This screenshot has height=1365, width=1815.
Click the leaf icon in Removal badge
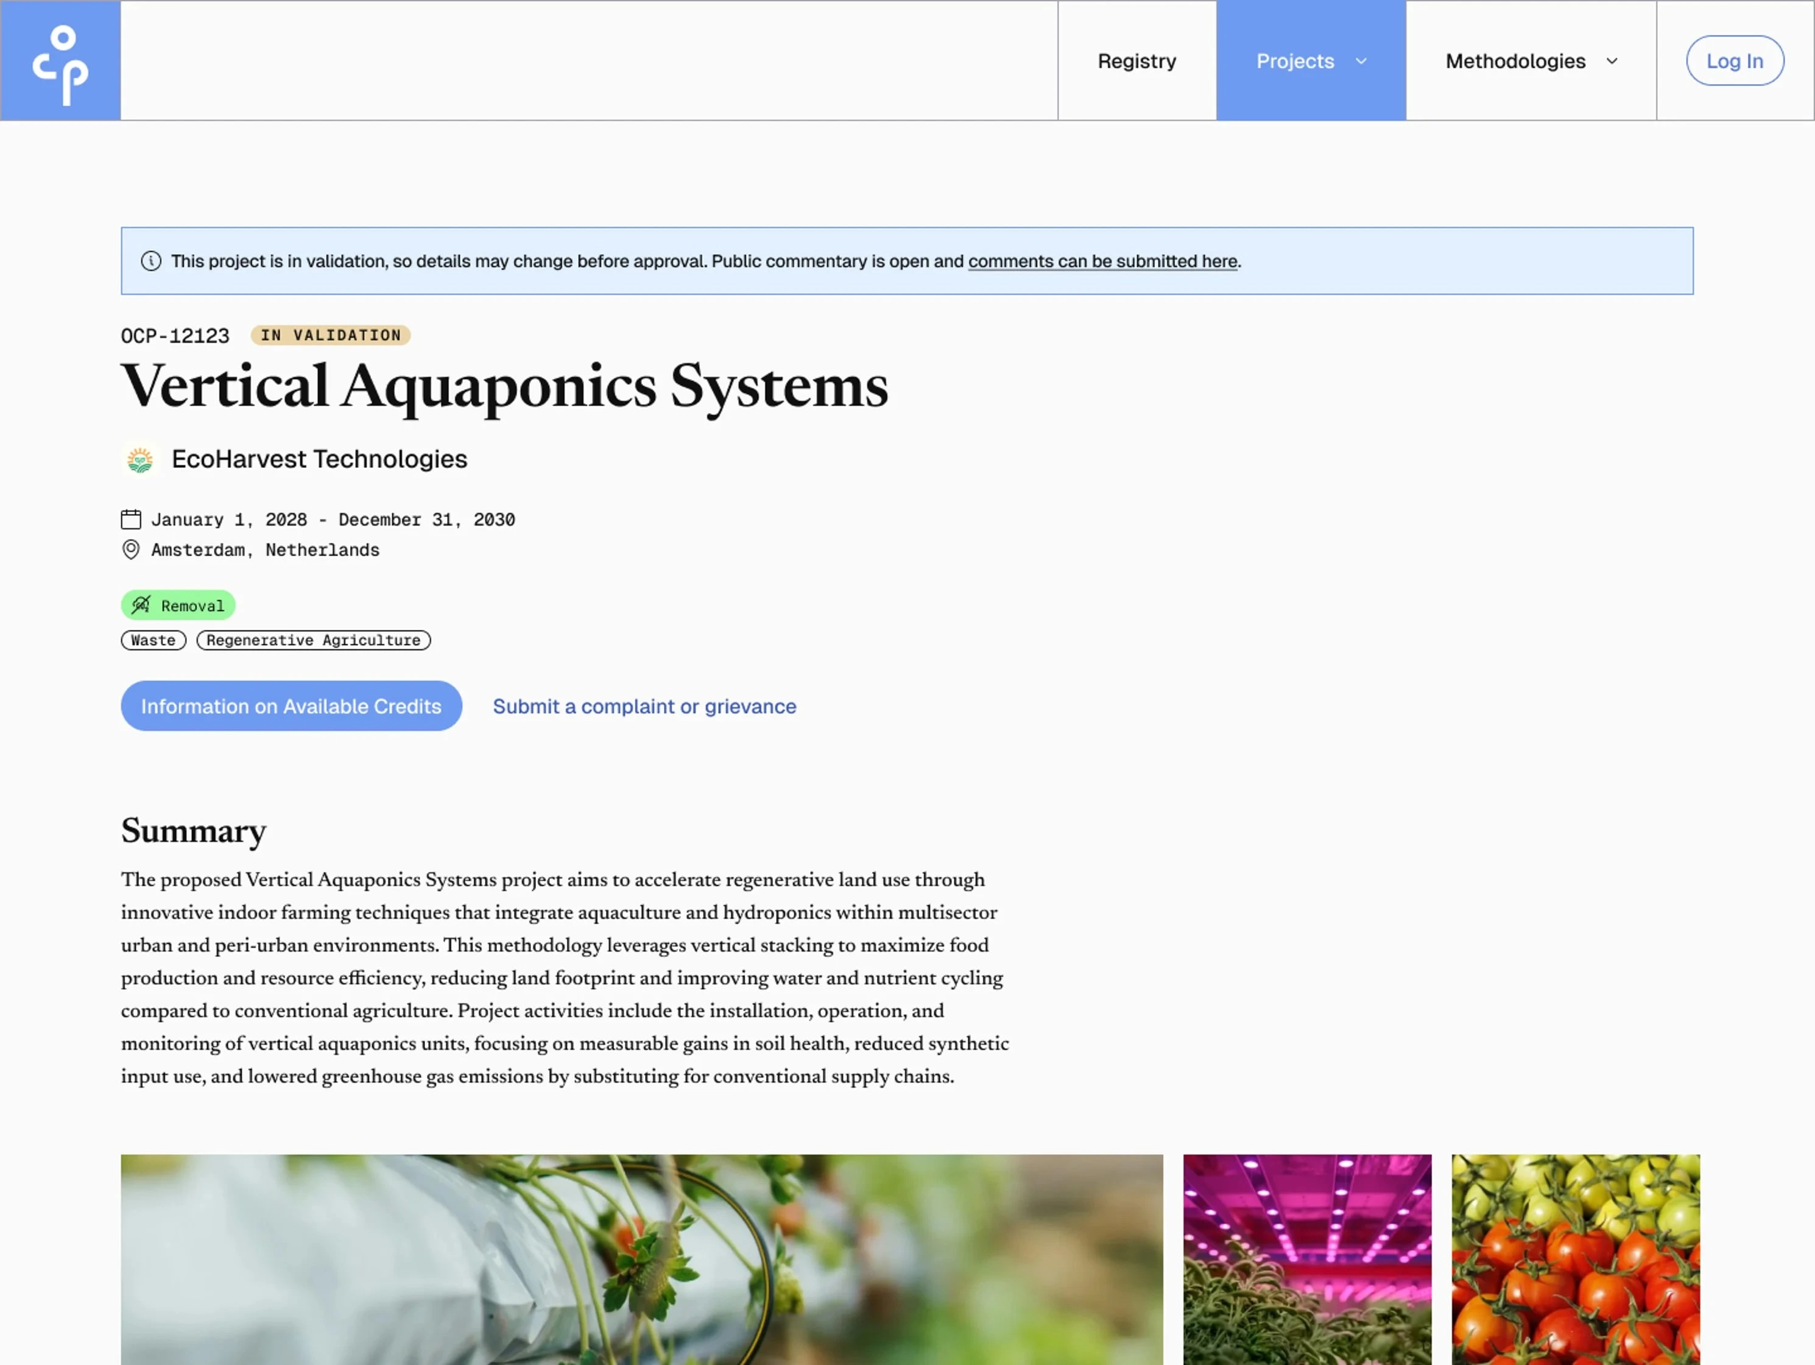[141, 606]
